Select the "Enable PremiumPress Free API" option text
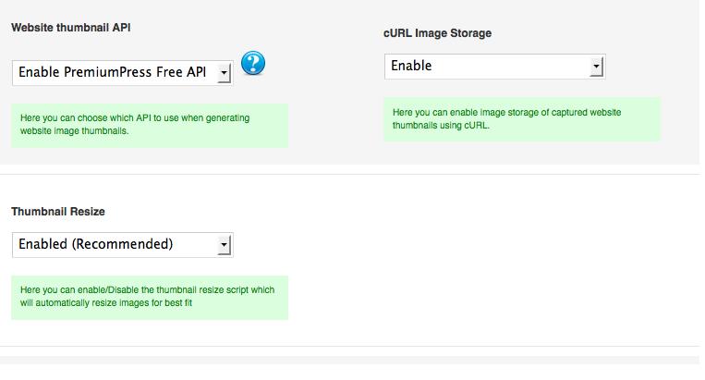The height and width of the screenshot is (380, 705). (x=113, y=73)
